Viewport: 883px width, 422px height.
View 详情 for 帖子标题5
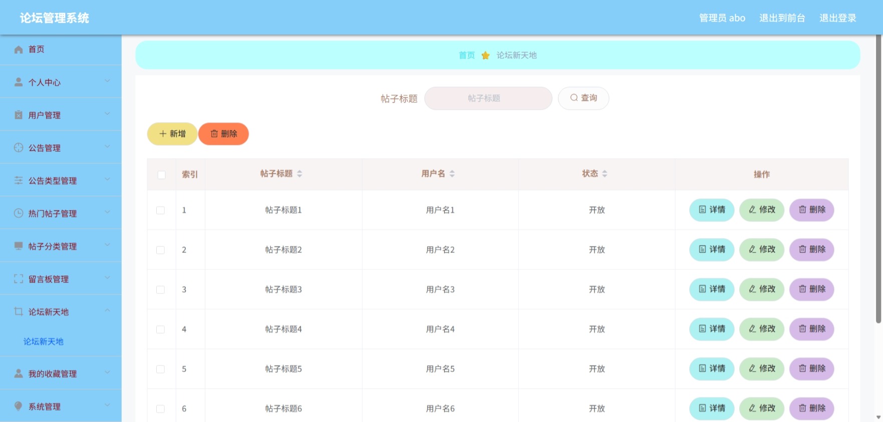pos(712,369)
